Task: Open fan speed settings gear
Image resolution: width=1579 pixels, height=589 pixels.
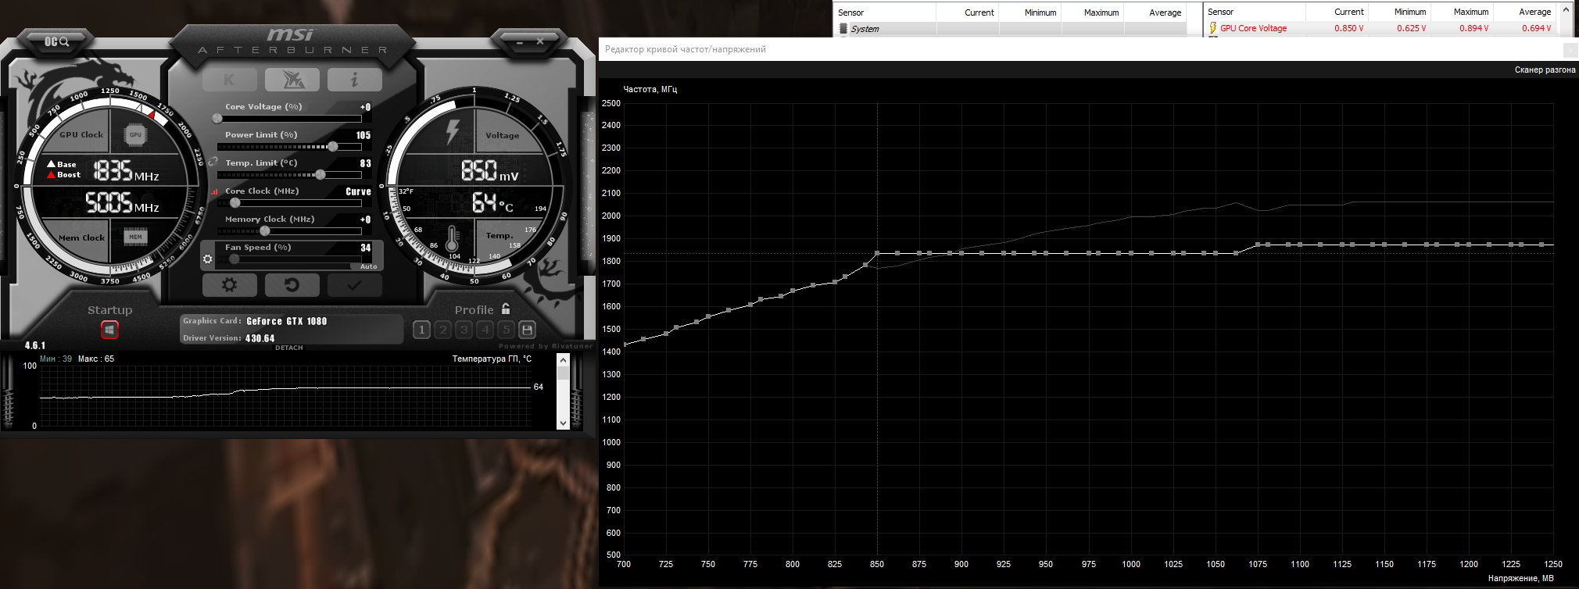Action: pos(207,259)
